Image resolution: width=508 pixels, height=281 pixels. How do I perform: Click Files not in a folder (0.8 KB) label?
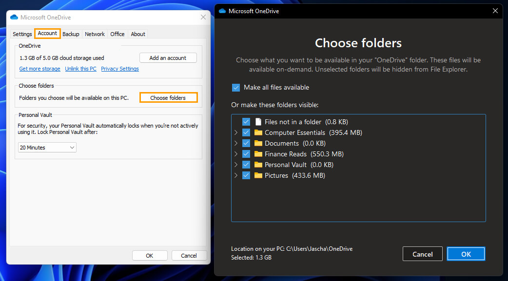click(306, 122)
